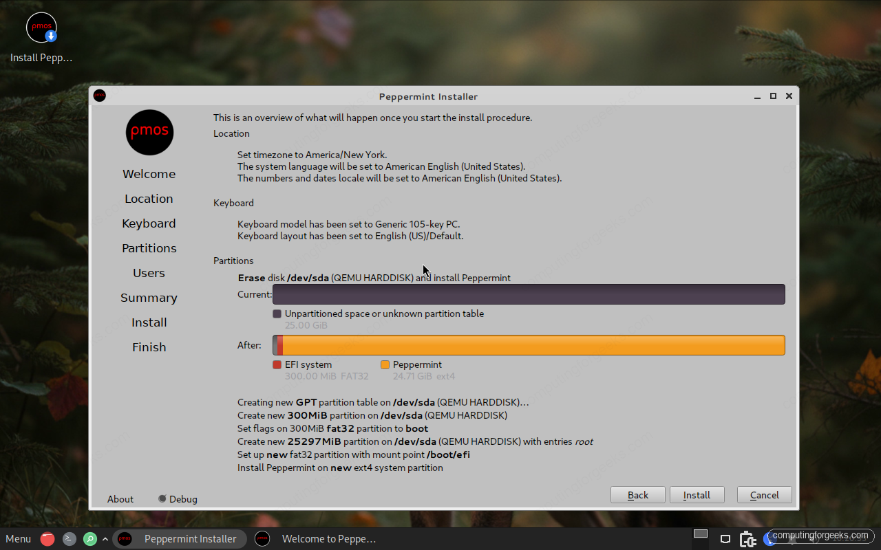The height and width of the screenshot is (550, 881).
Task: Switch to Welcome to Peppermint taskbar window
Action: (317, 539)
